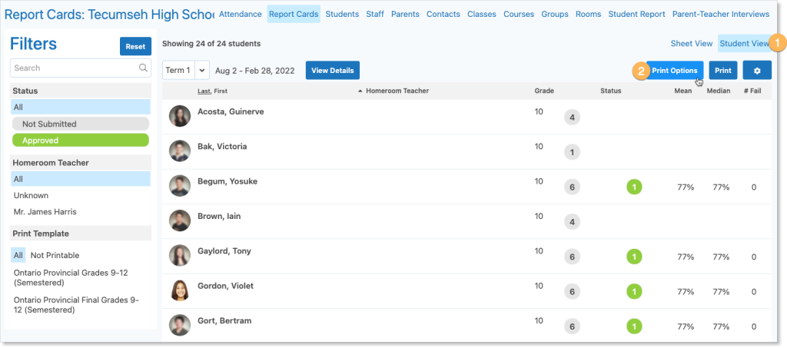Sort by Status column header
This screenshot has width=787, height=348.
[611, 91]
